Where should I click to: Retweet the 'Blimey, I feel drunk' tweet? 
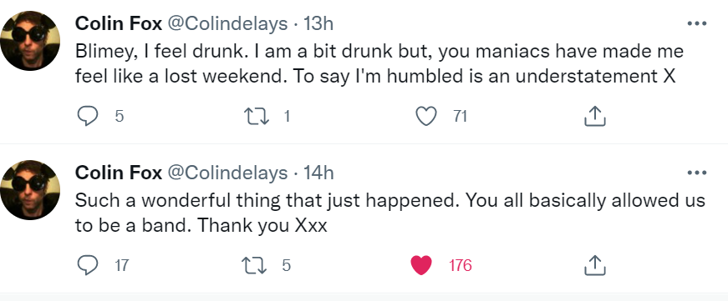257,116
